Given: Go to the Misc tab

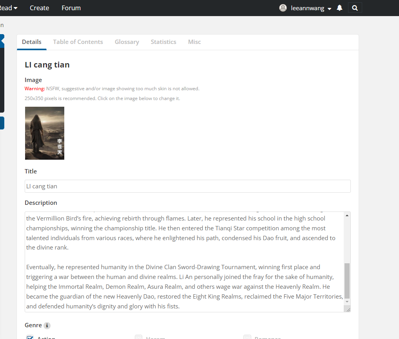Looking at the screenshot, I should point(194,42).
